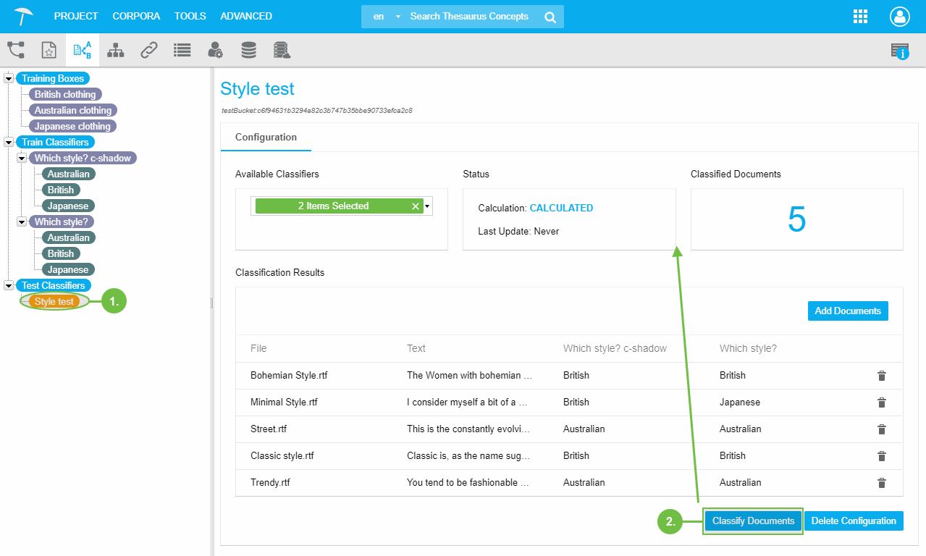Open the branching graph icon in toolbar

coord(16,50)
